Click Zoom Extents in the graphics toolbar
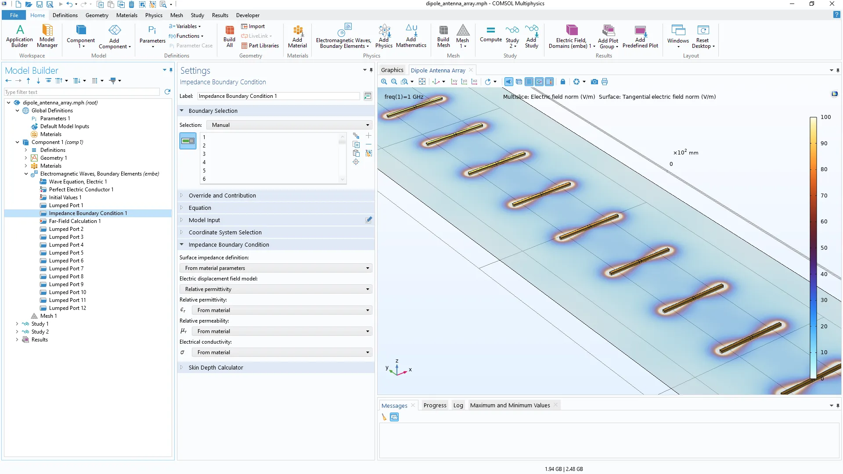Screen dimensions: 843x474 pyautogui.click(x=422, y=82)
